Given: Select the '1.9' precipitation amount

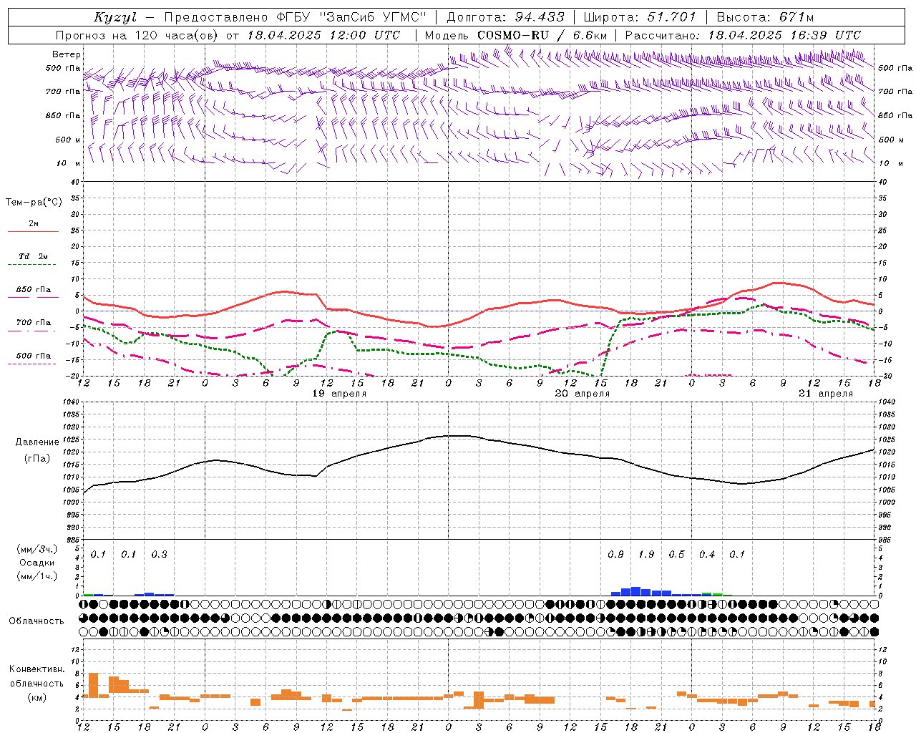Looking at the screenshot, I should [x=646, y=555].
